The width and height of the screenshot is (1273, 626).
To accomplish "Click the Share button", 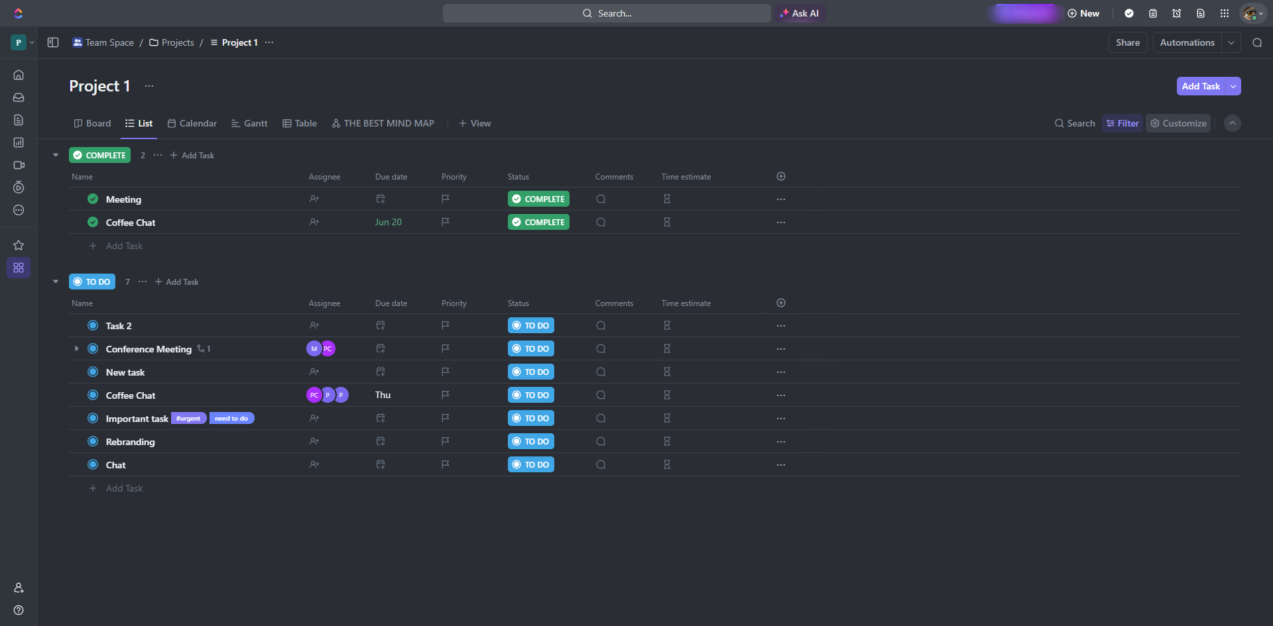I will coord(1127,42).
